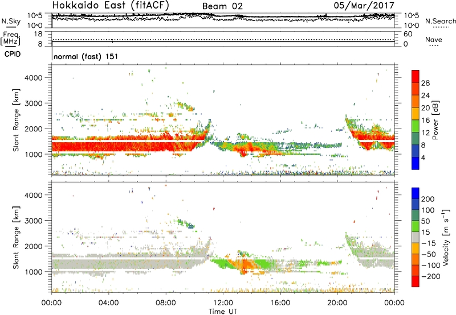Click the '4000' tick on power panel axis
This screenshot has width=456, height=315.
pos(33,78)
